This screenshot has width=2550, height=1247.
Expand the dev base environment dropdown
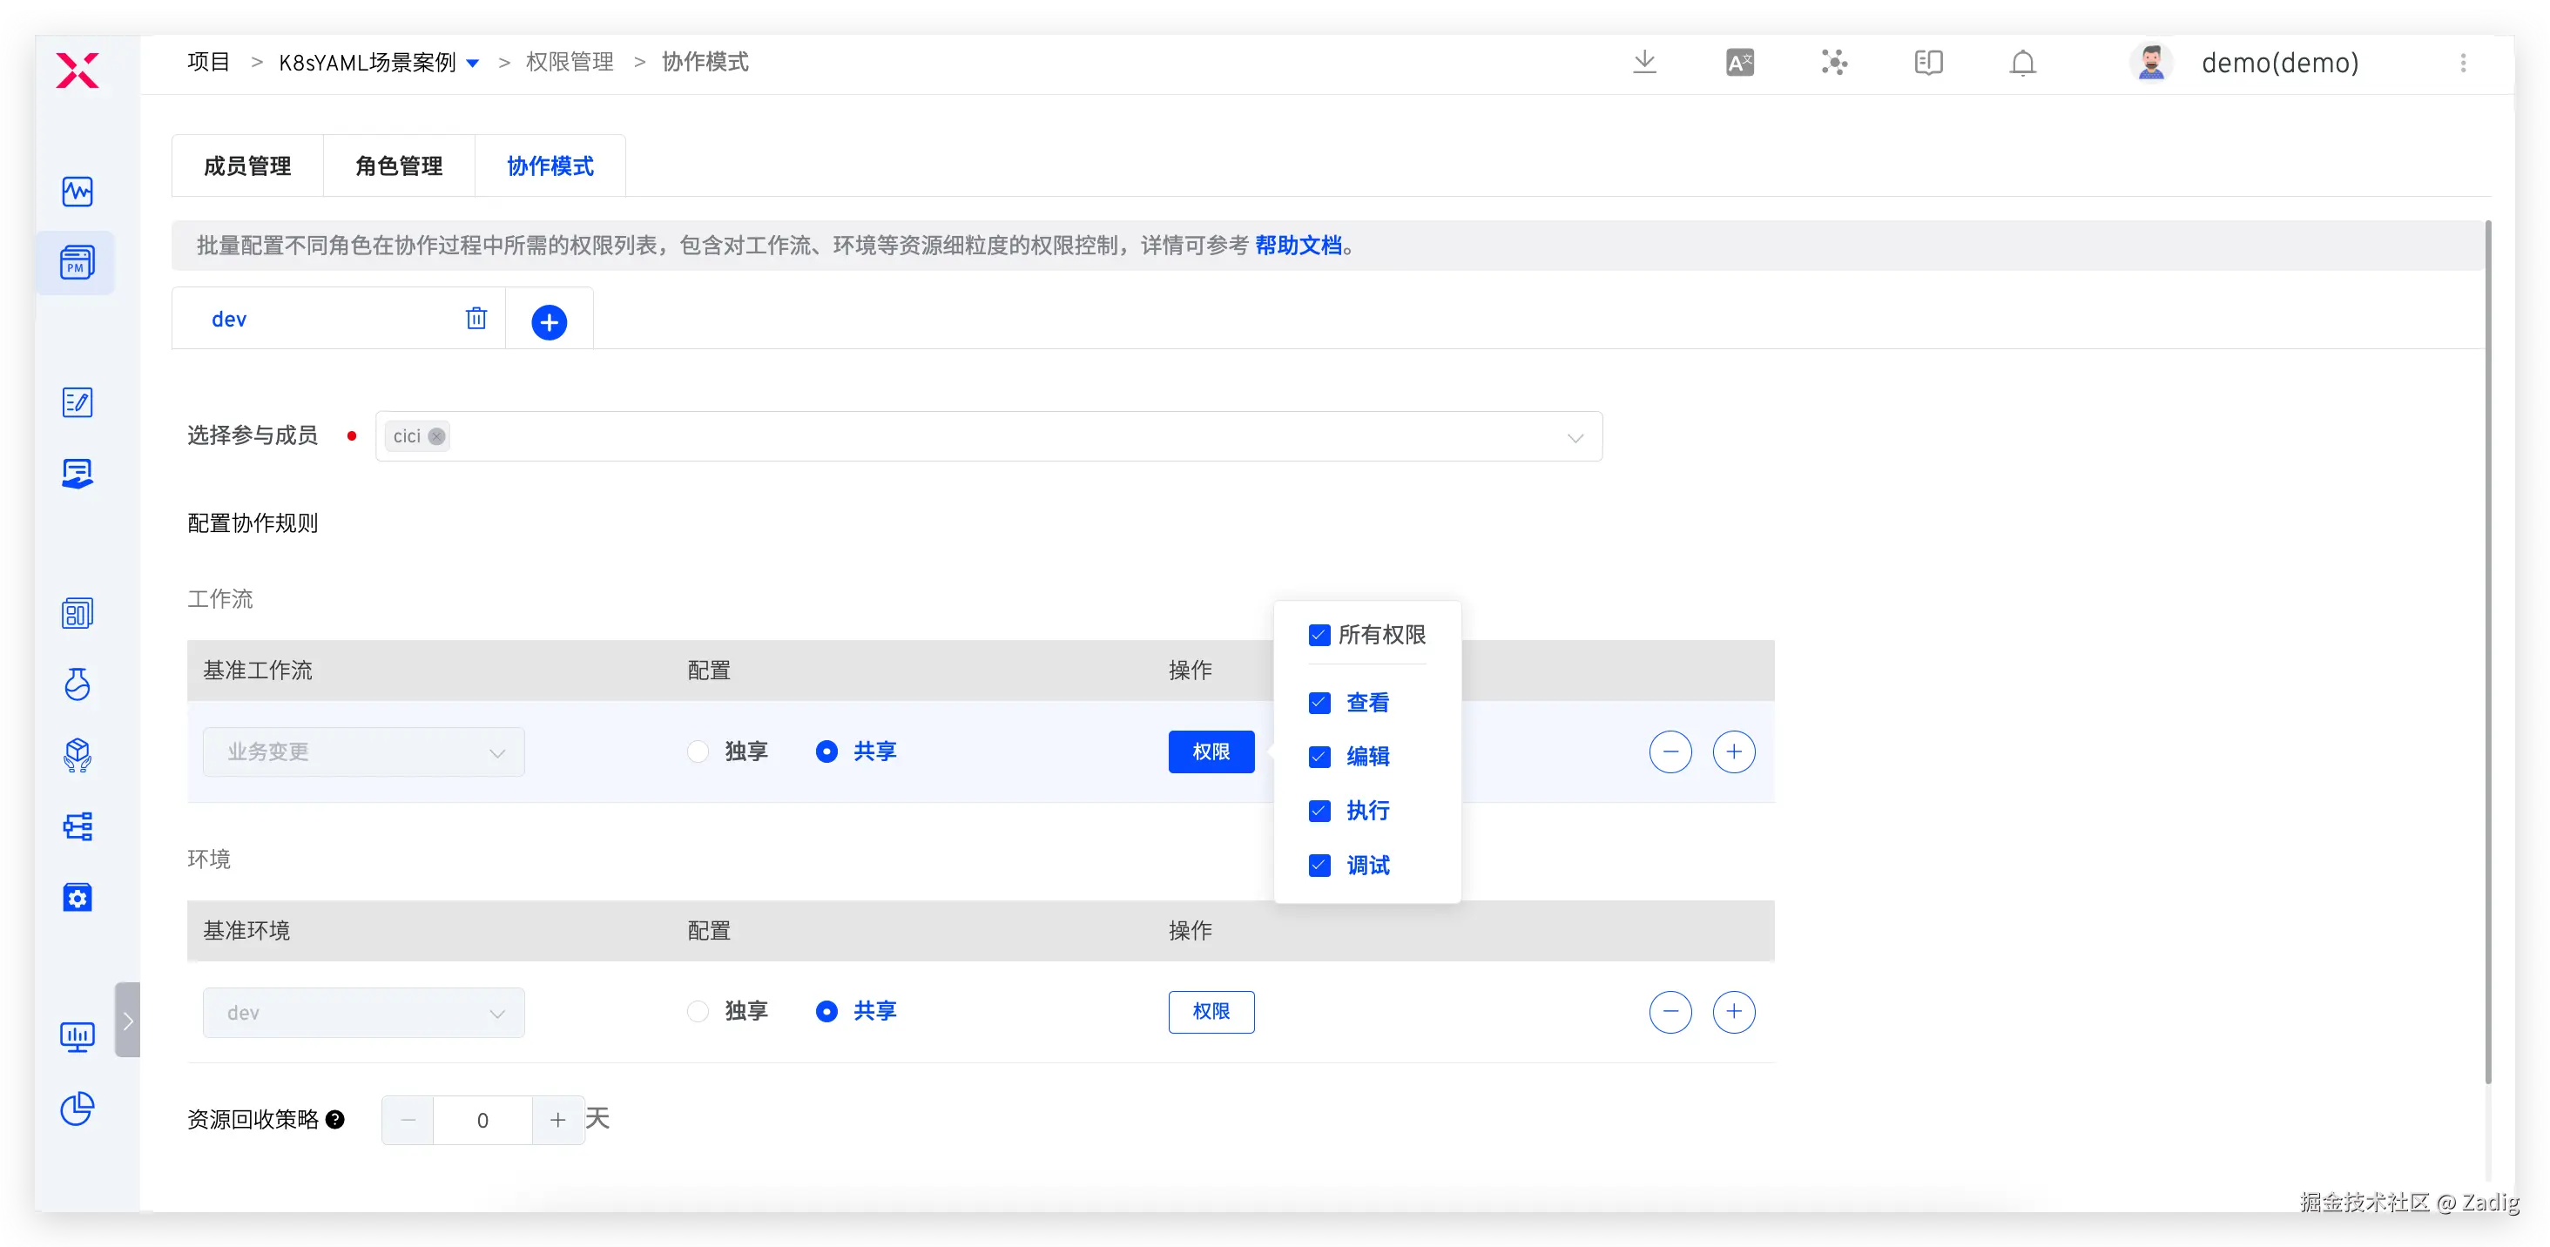point(363,1012)
